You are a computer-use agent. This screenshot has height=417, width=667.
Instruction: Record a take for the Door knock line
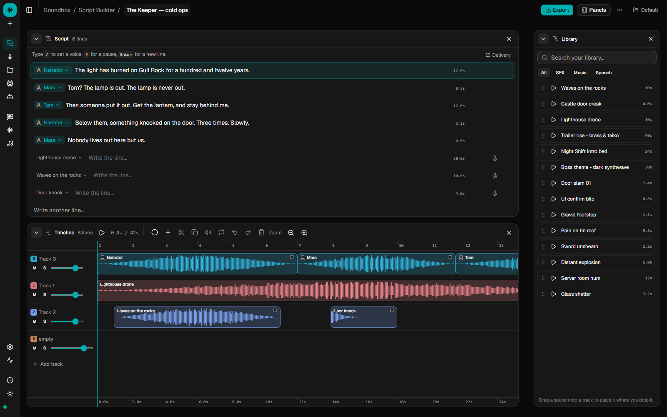point(495,193)
